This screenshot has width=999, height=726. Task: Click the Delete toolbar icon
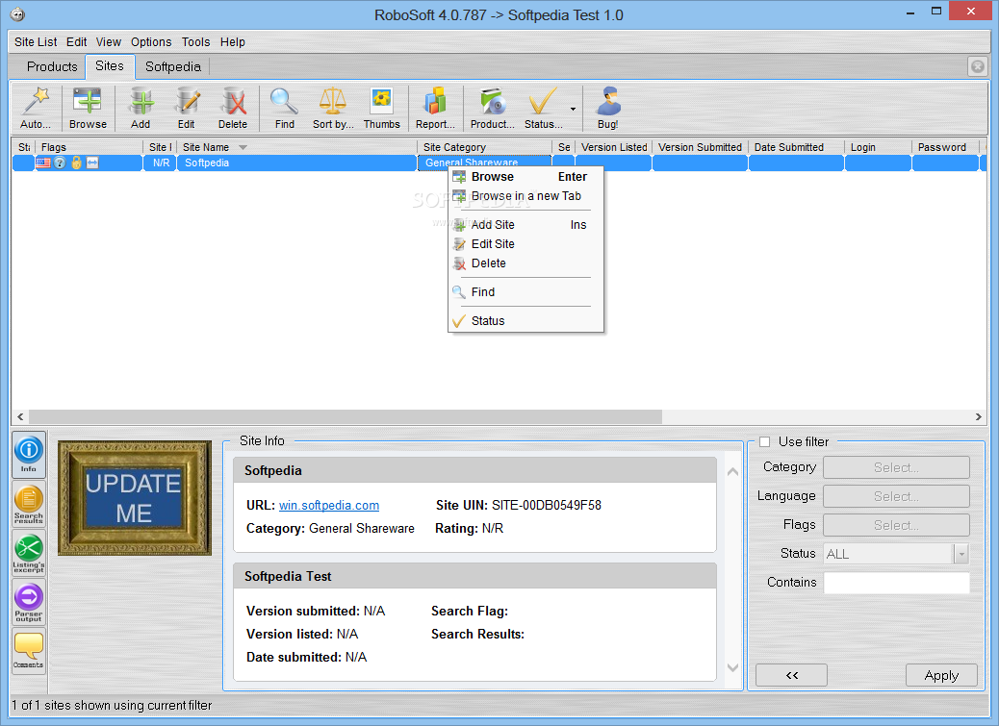233,108
